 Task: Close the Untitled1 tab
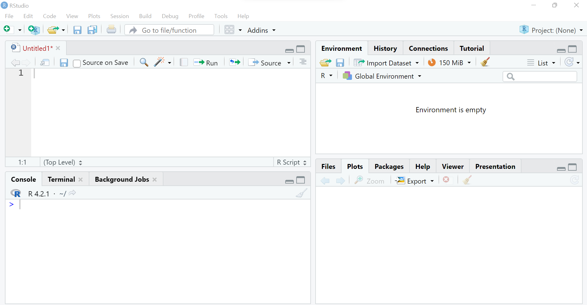(58, 48)
